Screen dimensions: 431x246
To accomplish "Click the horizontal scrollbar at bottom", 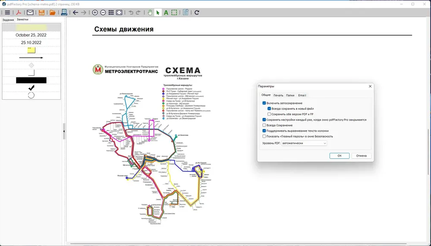I will pos(238,243).
